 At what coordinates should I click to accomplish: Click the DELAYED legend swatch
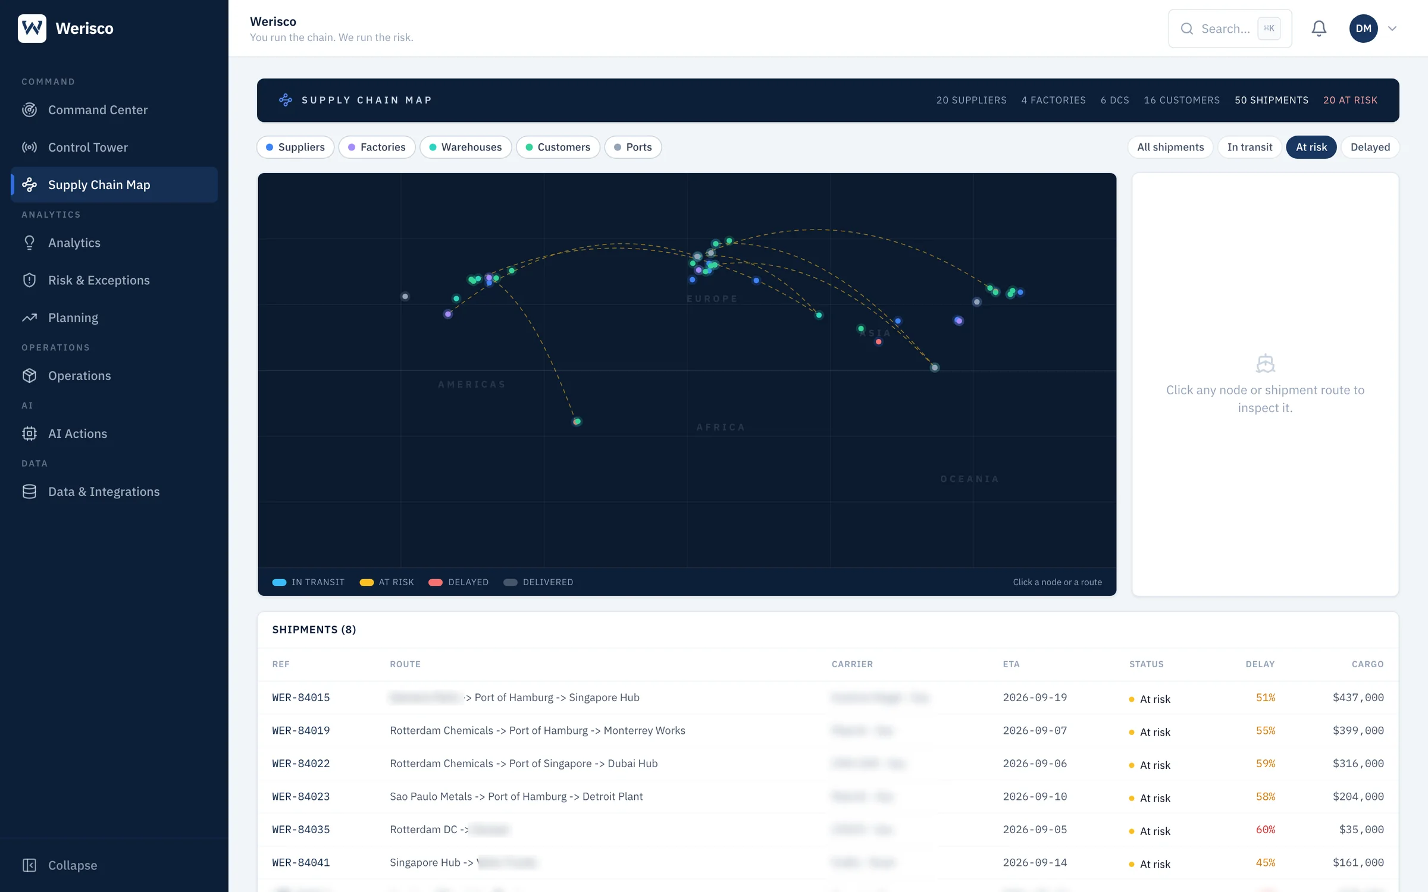(x=436, y=582)
